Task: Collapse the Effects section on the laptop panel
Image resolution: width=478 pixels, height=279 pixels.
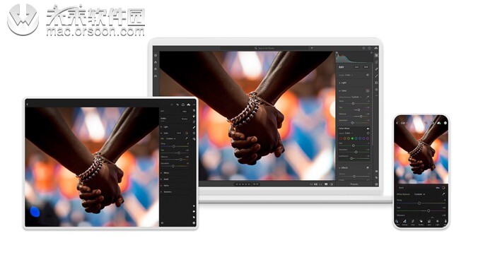Action: (x=343, y=168)
